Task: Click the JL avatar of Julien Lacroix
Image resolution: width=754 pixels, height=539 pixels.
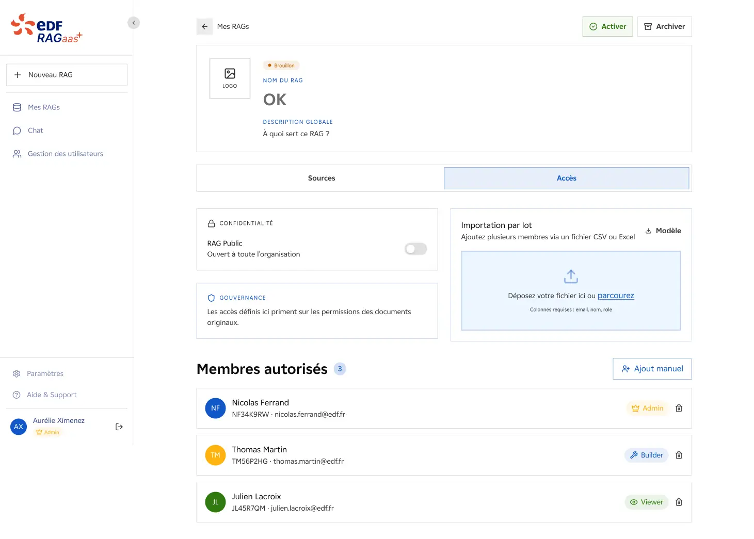Action: 215,502
